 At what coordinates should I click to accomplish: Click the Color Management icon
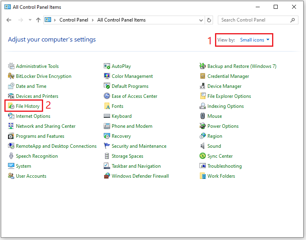(x=107, y=76)
